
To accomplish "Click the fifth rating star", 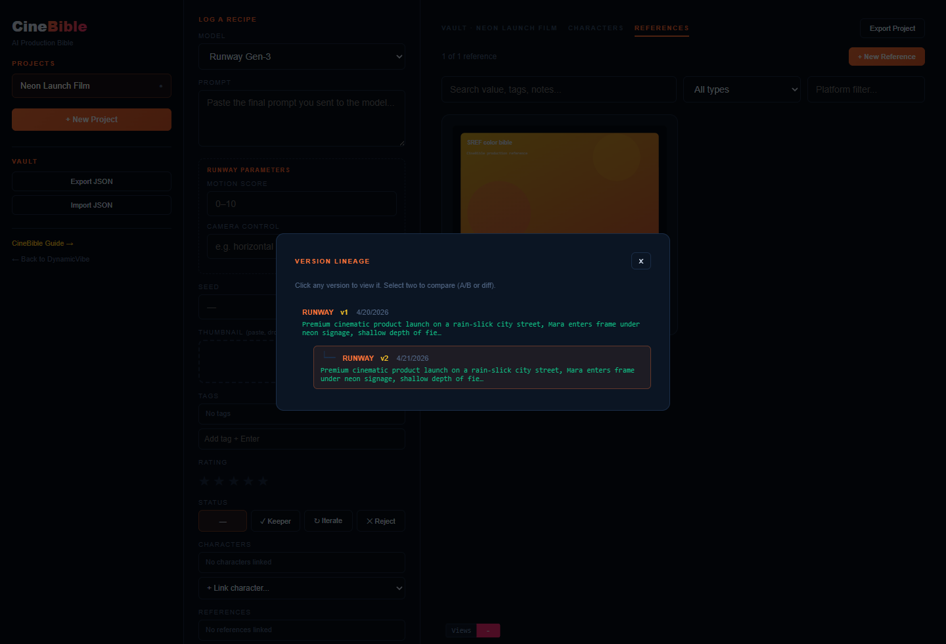I will 263,481.
